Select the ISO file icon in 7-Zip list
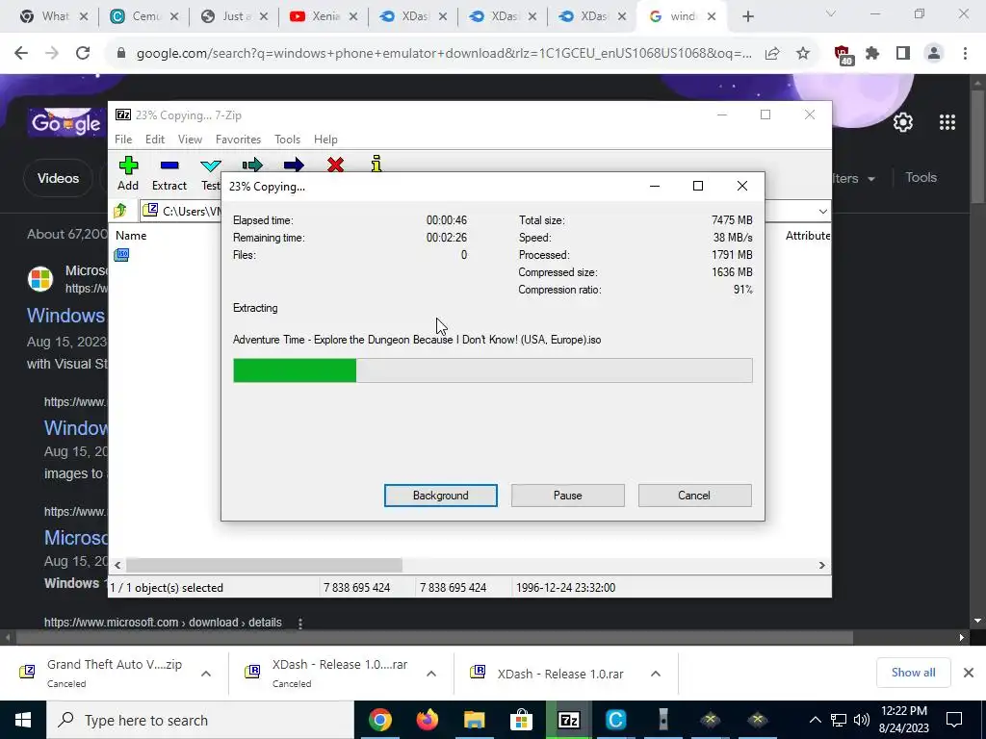This screenshot has height=739, width=986. pyautogui.click(x=121, y=254)
